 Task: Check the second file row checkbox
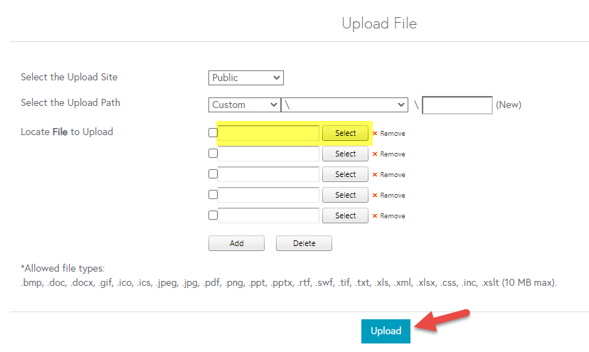pyautogui.click(x=213, y=154)
